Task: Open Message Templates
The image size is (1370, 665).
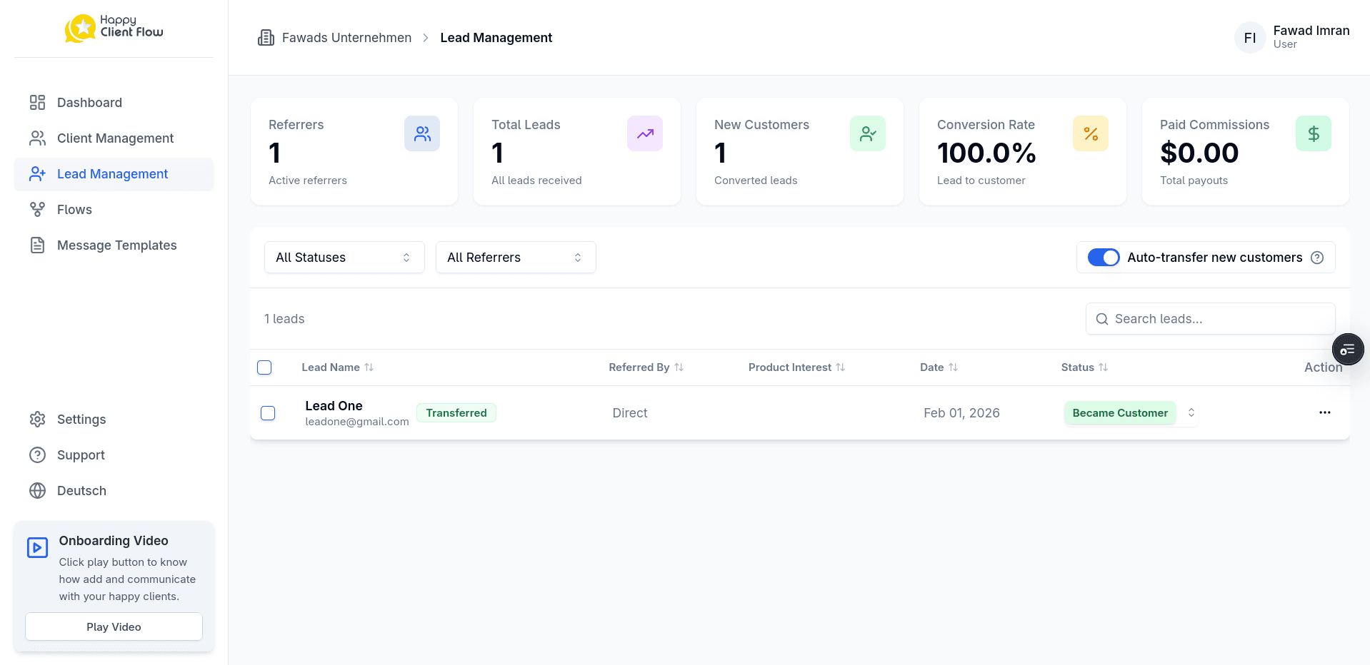Action: [x=116, y=245]
